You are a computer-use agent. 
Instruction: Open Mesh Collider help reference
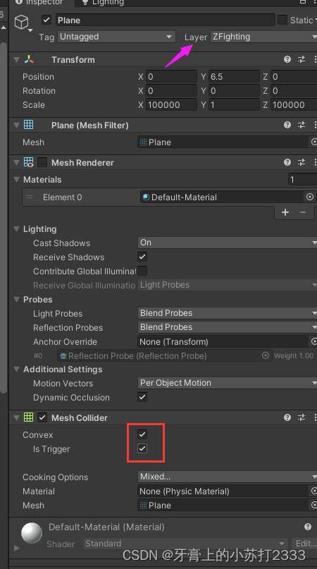point(287,417)
